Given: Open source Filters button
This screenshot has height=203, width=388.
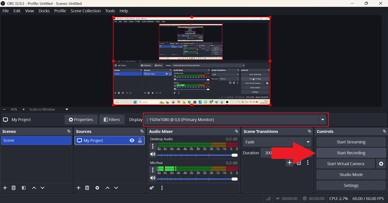Looking at the screenshot, I should pyautogui.click(x=112, y=120).
